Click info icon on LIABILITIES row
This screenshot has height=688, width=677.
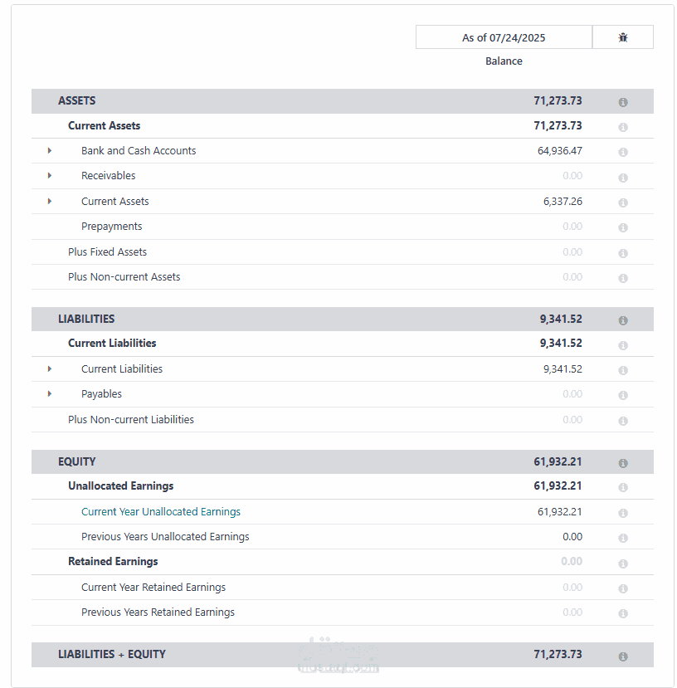click(x=623, y=320)
